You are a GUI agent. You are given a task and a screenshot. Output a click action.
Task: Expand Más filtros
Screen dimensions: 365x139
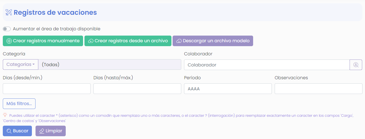19,104
